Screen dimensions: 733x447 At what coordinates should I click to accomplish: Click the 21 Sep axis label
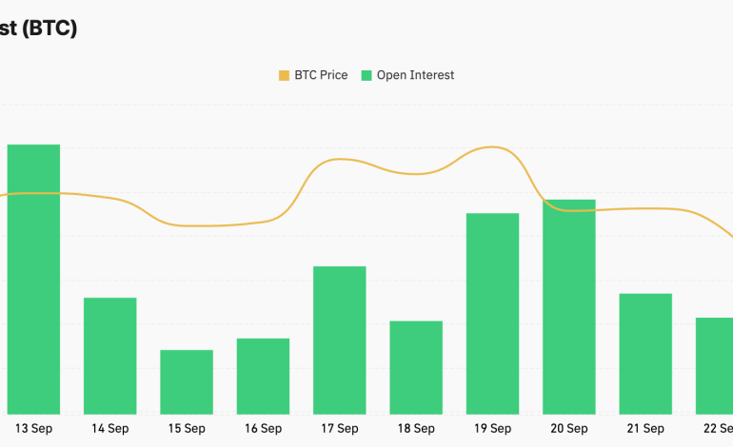[645, 429]
